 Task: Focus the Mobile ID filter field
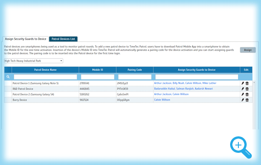(97, 77)
